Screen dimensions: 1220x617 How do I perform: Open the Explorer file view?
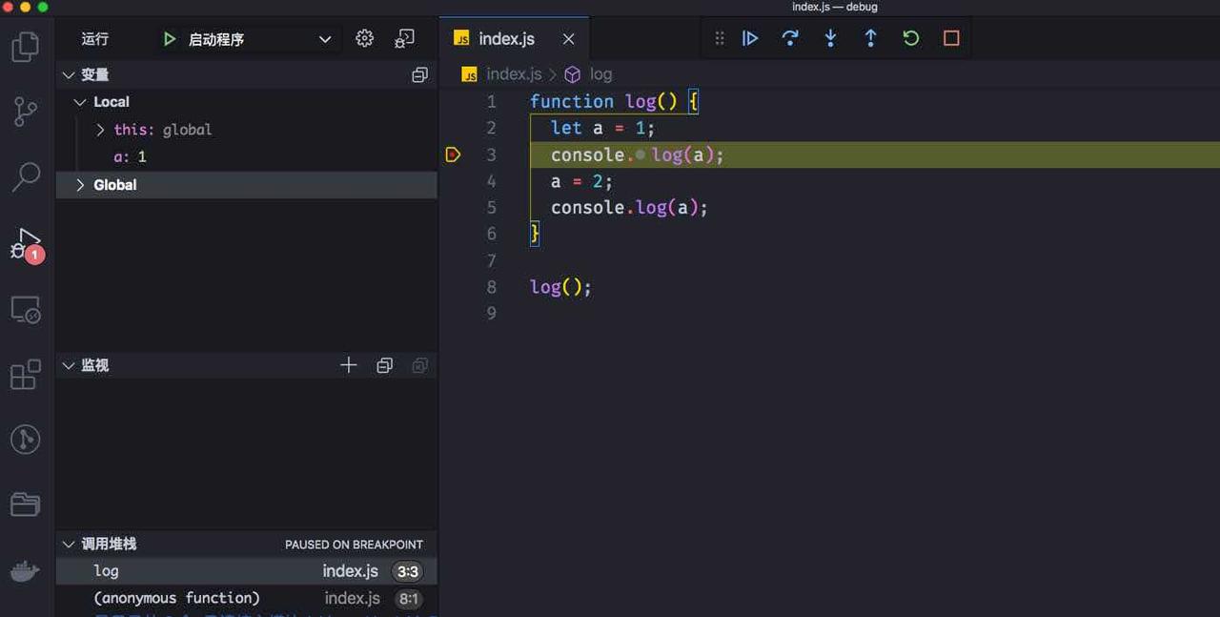[26, 45]
